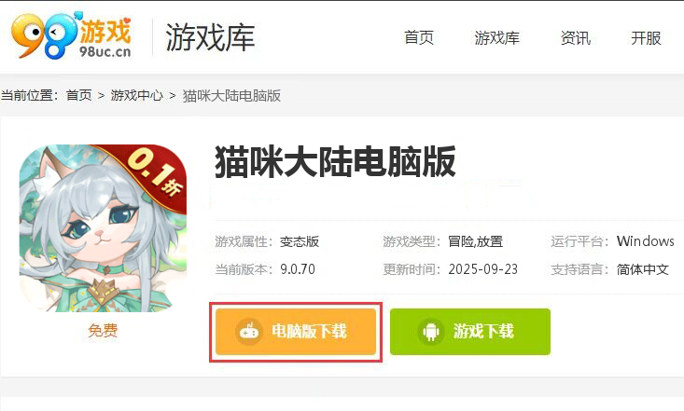This screenshot has width=684, height=411.
Task: Click the large 游戏库 header title
Action: pyautogui.click(x=210, y=37)
